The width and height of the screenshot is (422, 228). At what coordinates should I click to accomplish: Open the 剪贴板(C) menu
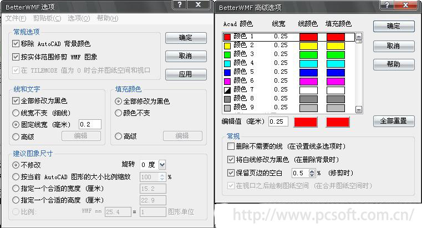[47, 18]
